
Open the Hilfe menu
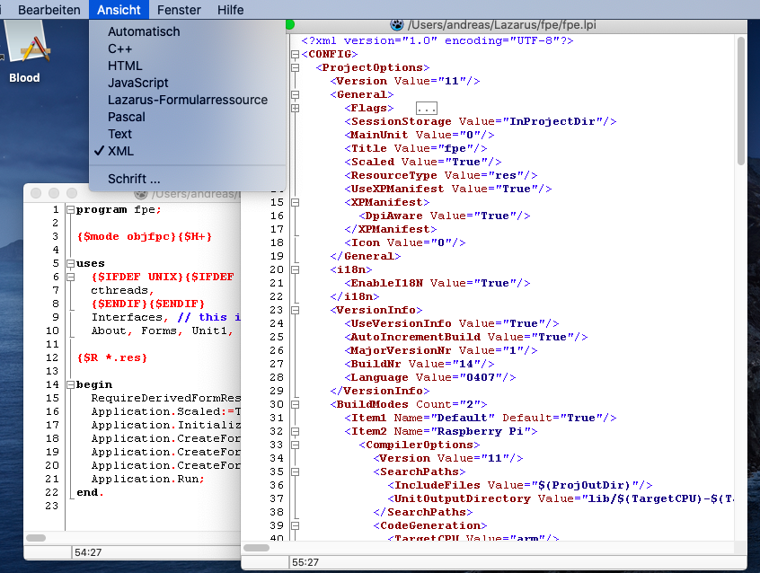(230, 10)
